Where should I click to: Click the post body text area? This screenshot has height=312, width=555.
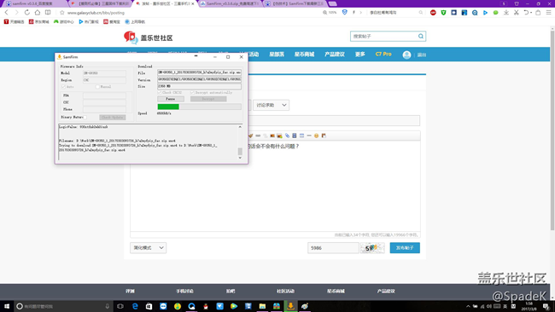click(x=275, y=186)
